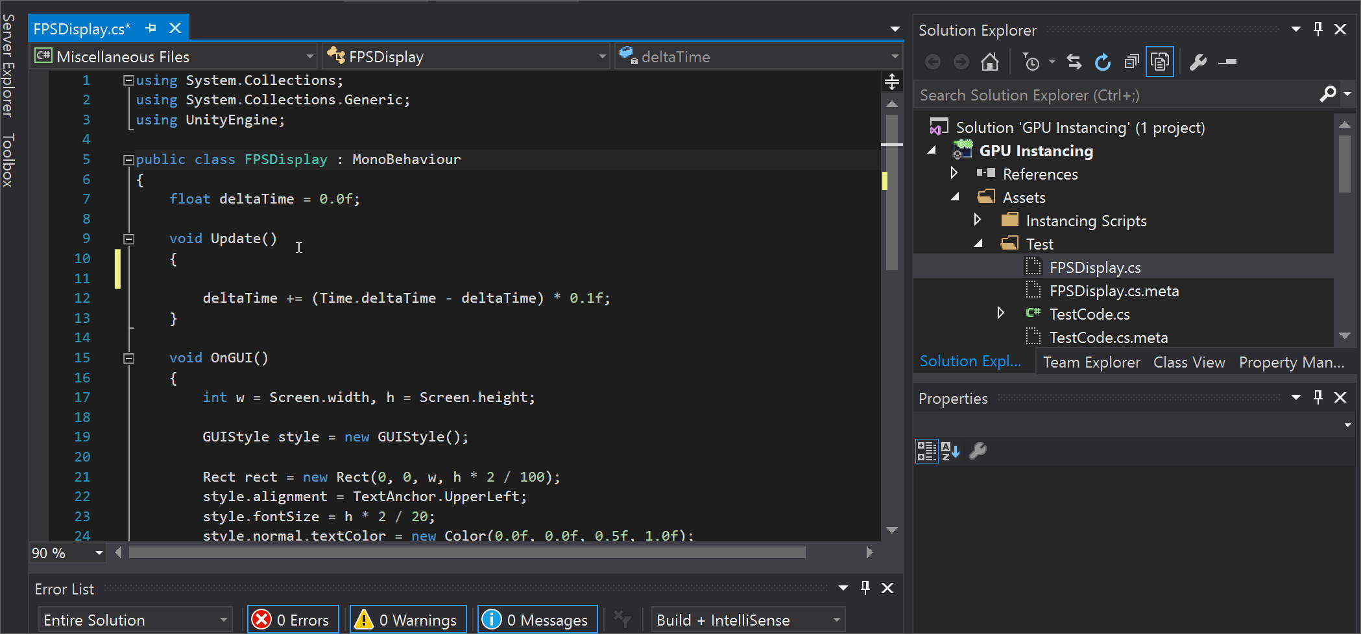Click the 0 Errors button in Error List
The height and width of the screenshot is (634, 1361).
[293, 619]
